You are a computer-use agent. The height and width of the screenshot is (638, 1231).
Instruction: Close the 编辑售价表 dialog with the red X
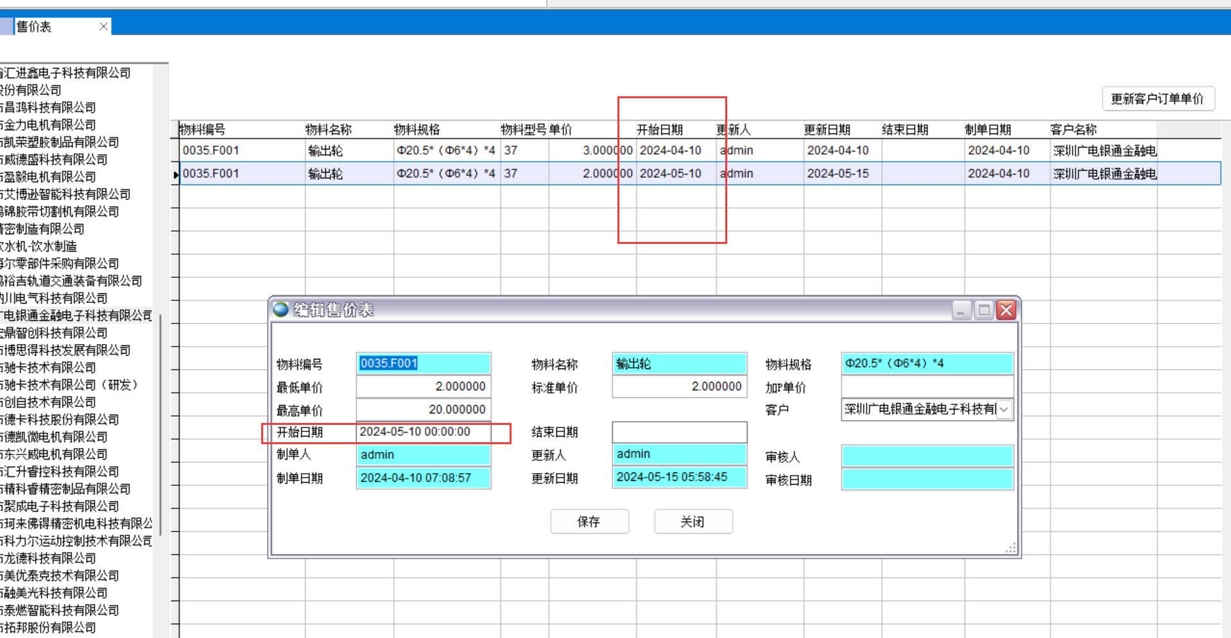pos(1006,311)
